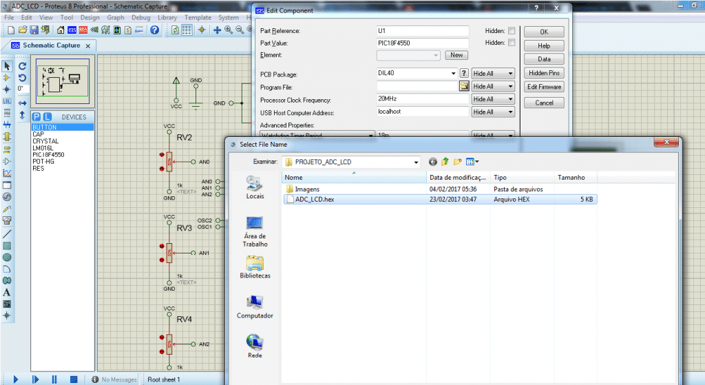The width and height of the screenshot is (705, 385).
Task: Click the Program File browse folder icon
Action: pyautogui.click(x=464, y=86)
